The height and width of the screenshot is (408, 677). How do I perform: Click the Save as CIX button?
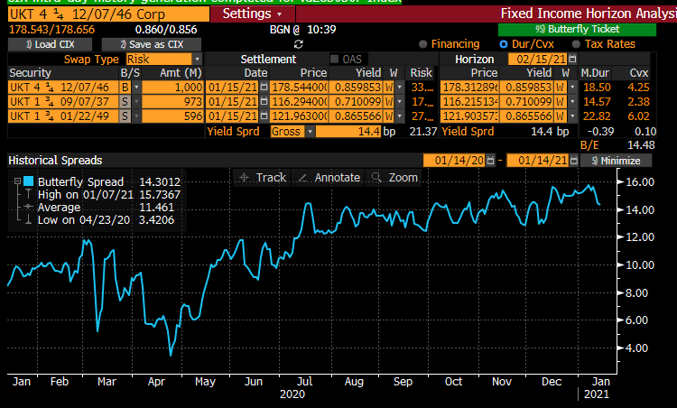152,44
